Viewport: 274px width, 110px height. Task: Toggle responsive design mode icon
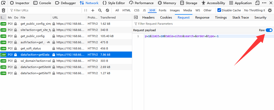(x=257, y=3)
